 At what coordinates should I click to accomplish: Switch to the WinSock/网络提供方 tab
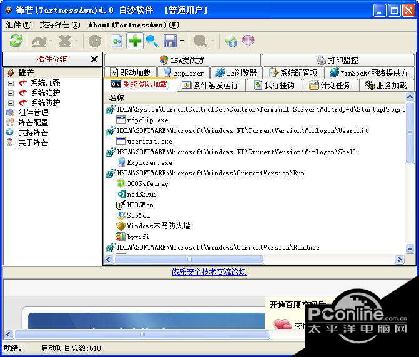pos(369,72)
